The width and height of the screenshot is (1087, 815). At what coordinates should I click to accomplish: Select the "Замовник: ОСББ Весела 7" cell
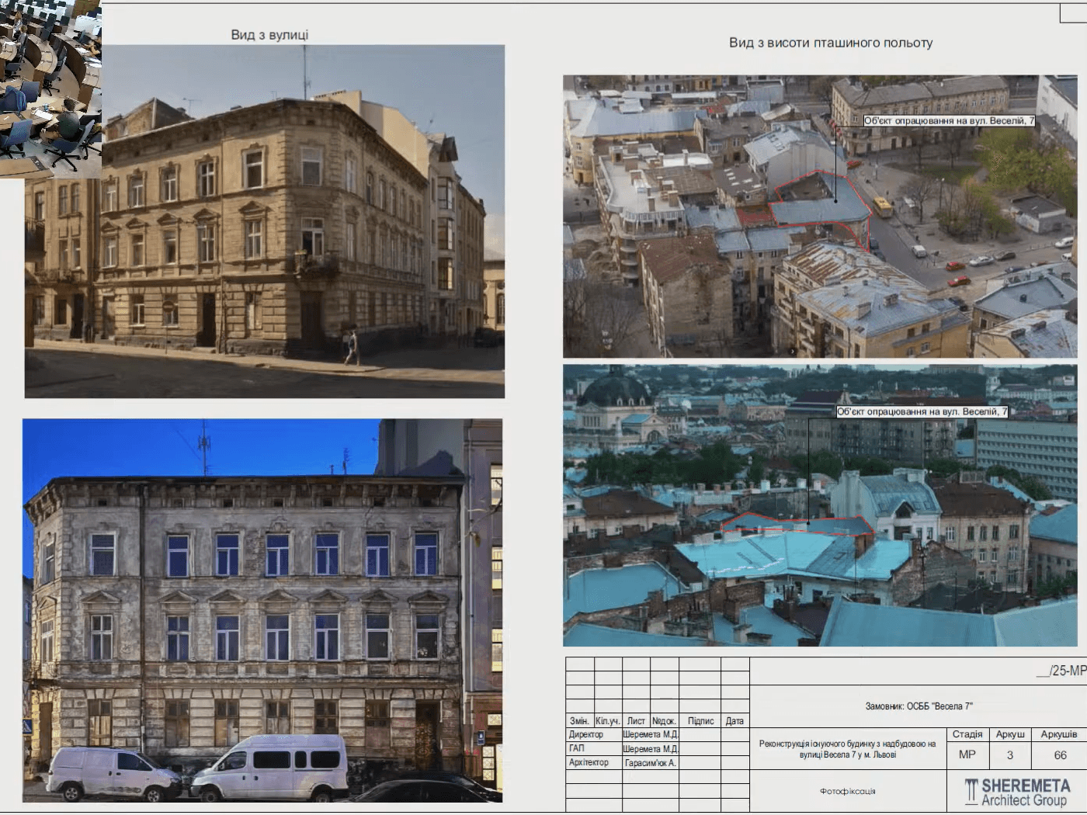coord(919,706)
